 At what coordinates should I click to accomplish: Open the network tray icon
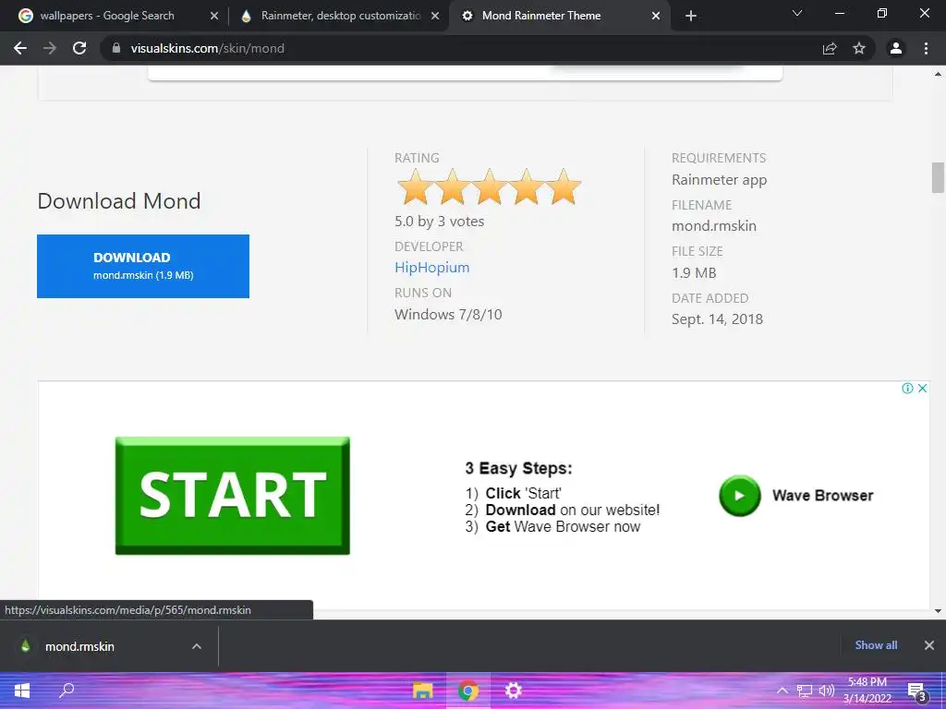[x=805, y=691]
